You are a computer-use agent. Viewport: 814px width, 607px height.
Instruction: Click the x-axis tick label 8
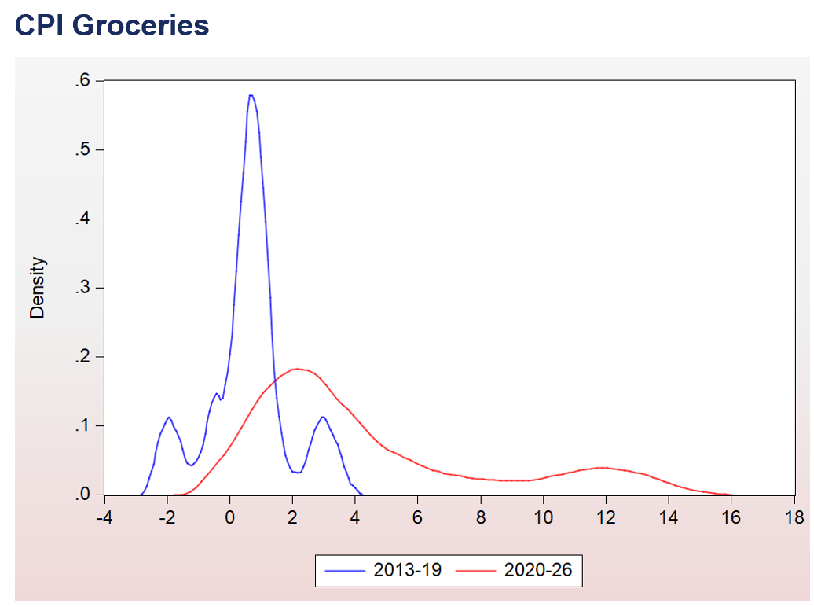click(x=481, y=517)
